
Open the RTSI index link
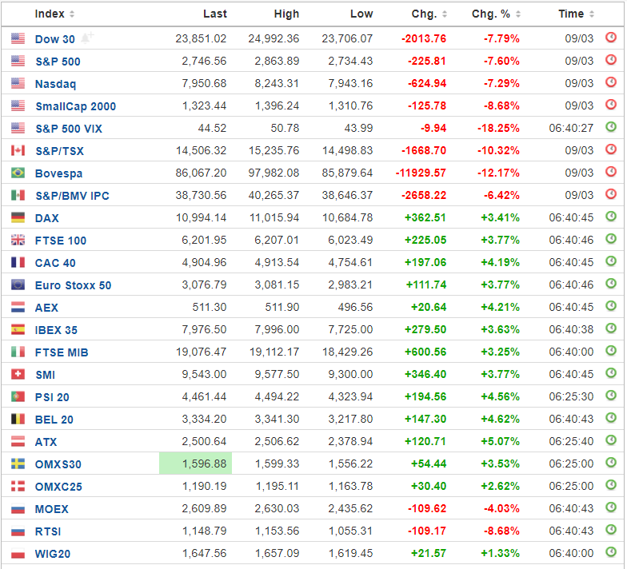click(x=48, y=531)
